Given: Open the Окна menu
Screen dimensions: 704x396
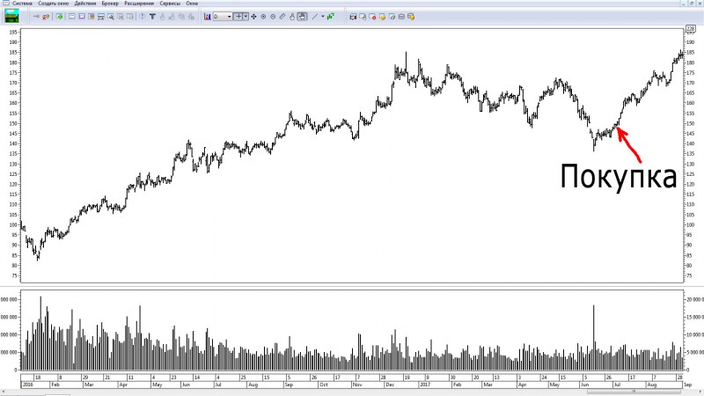Looking at the screenshot, I should 192,4.
